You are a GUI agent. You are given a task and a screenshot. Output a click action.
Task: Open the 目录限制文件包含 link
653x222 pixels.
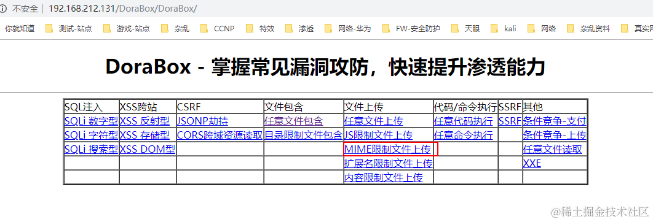click(304, 135)
